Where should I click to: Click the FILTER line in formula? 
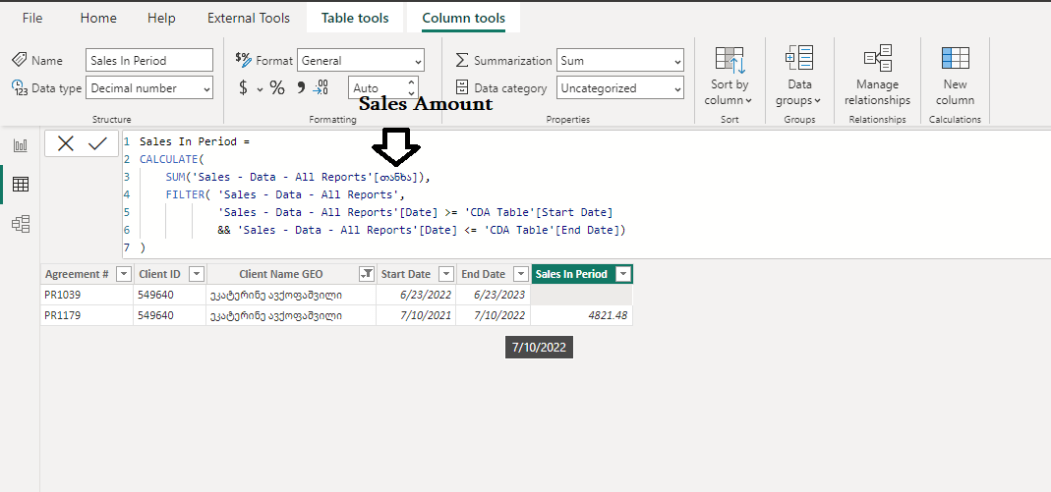pos(286,194)
